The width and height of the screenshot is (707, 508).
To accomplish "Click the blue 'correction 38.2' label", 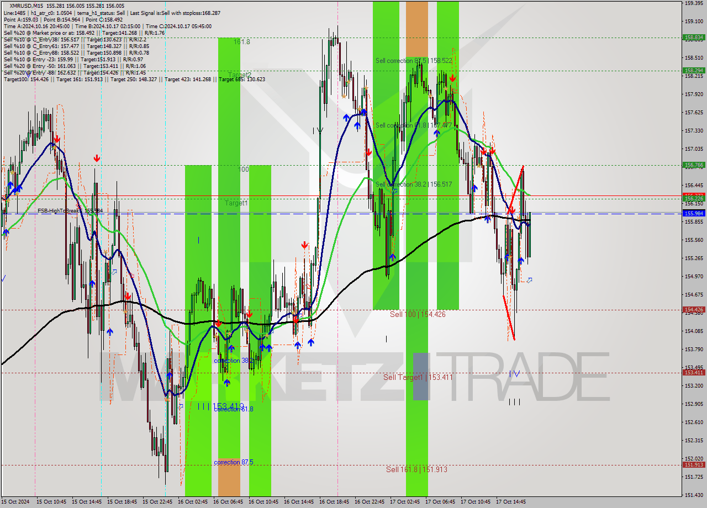I will click(234, 361).
